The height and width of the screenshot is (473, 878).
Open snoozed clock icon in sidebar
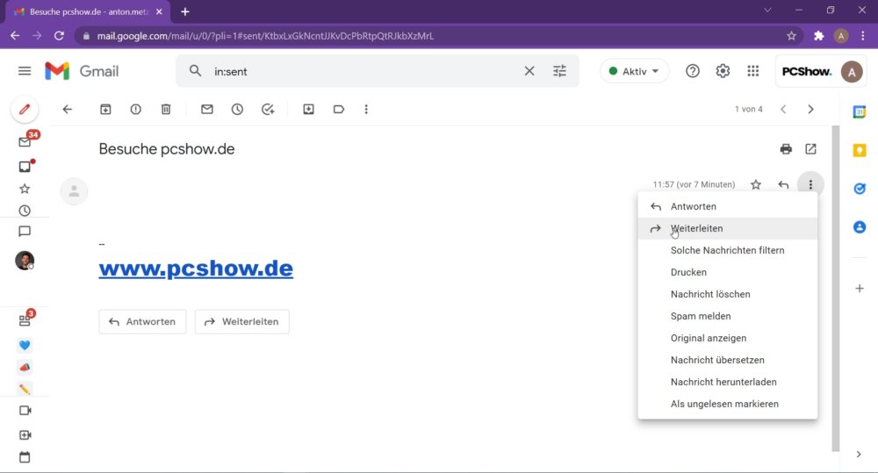[25, 211]
